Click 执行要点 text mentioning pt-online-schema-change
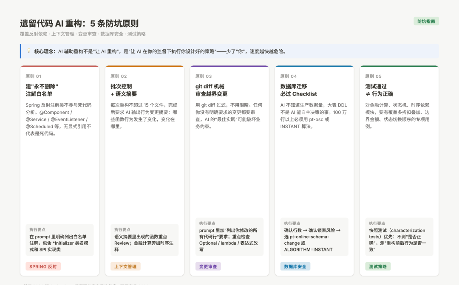This screenshot has height=285, width=459. (x=312, y=240)
